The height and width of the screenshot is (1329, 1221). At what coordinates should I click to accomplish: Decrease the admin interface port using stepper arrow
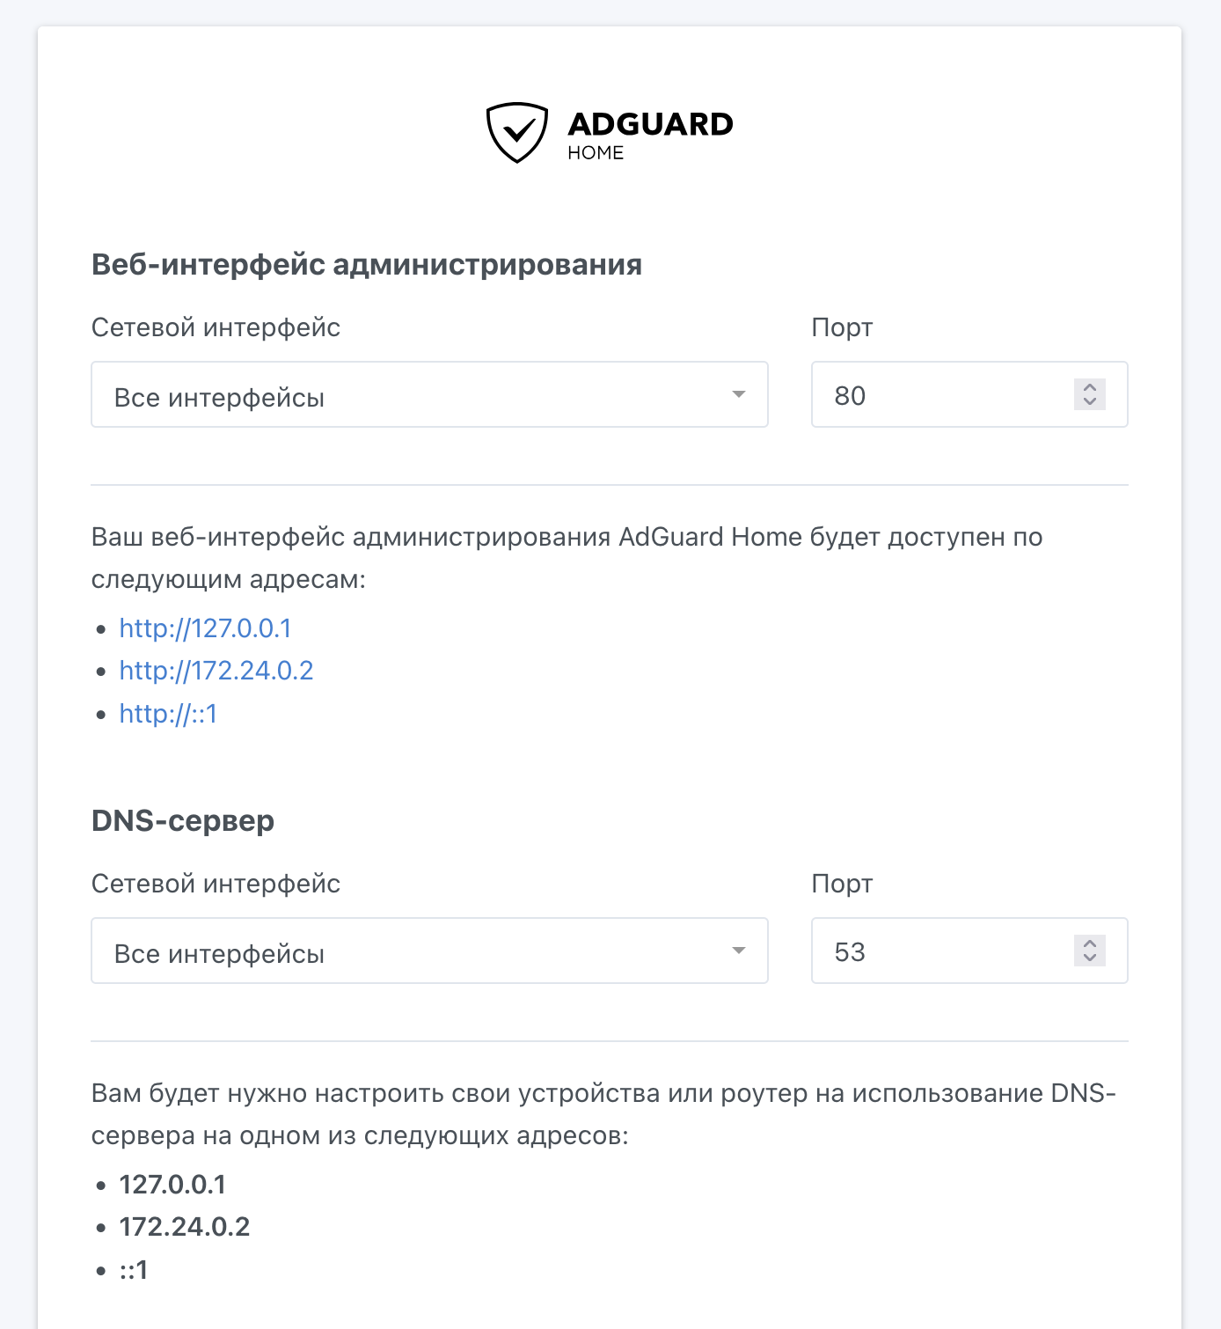tap(1089, 403)
